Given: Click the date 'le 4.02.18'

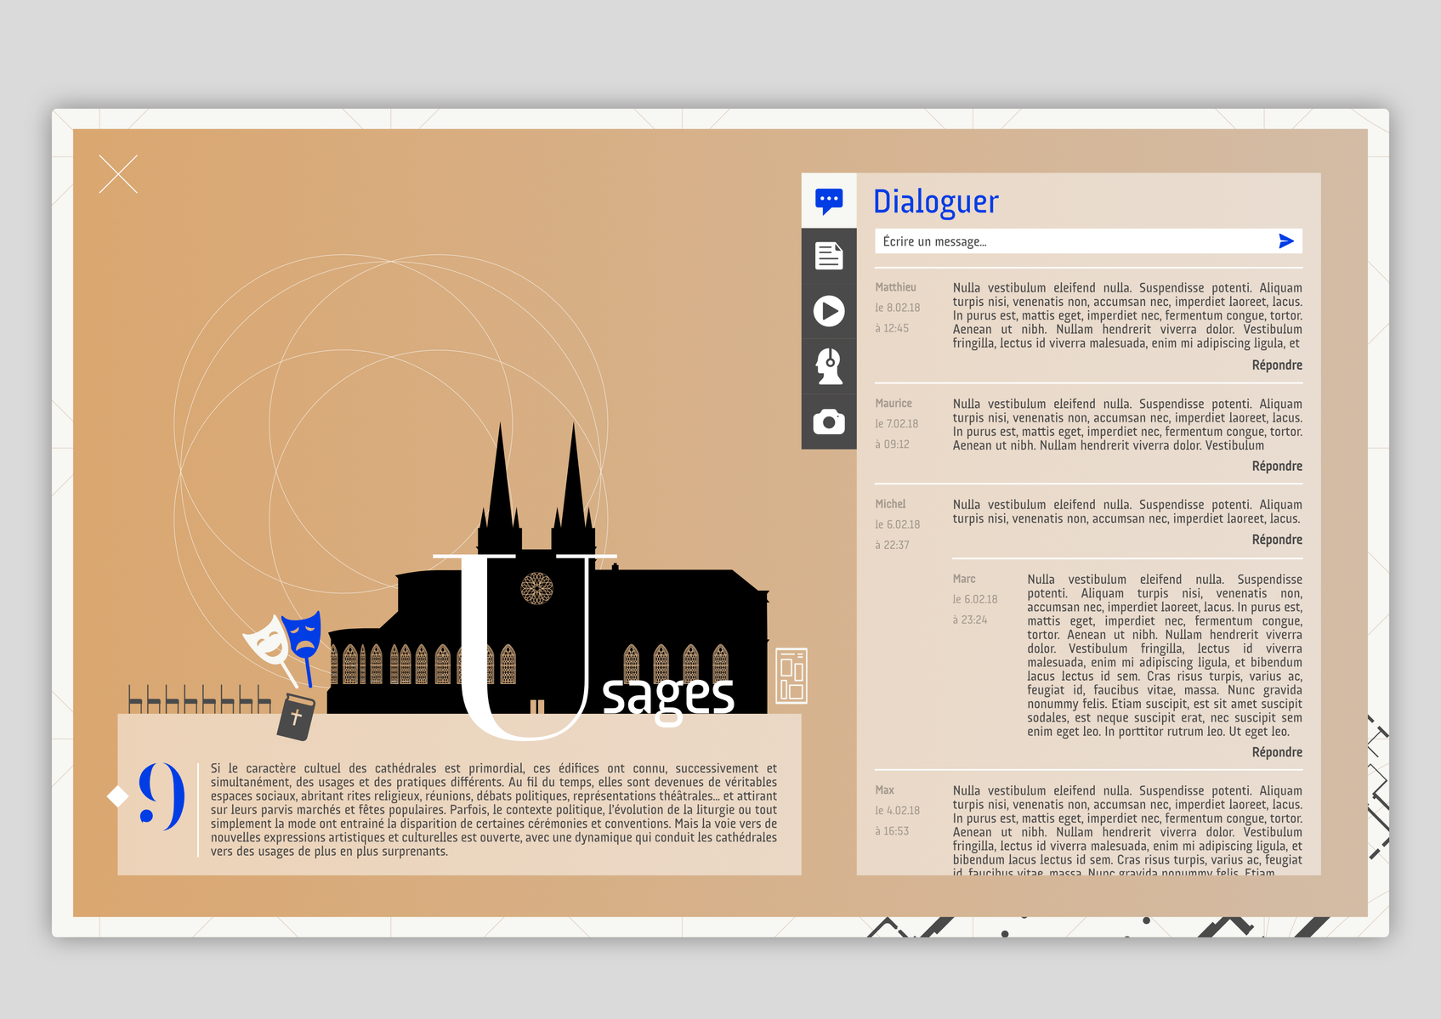Looking at the screenshot, I should [898, 811].
